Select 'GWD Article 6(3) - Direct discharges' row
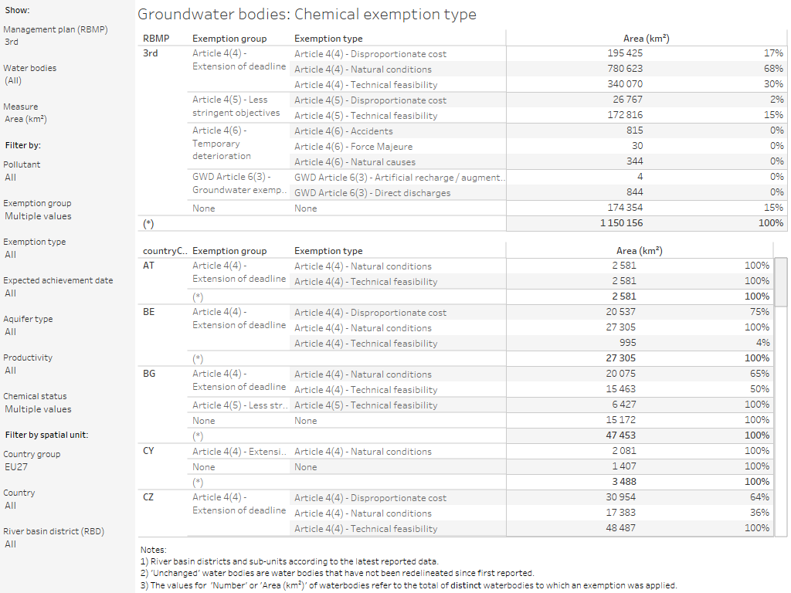791x593 pixels. coord(372,192)
